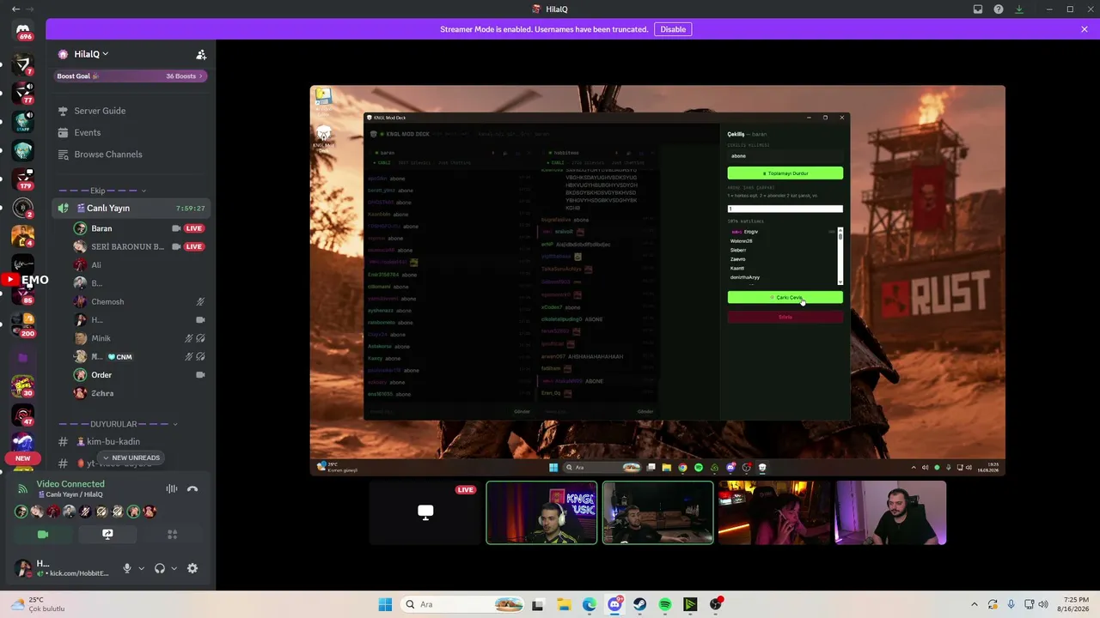This screenshot has width=1100, height=618.
Task: Dismiss the Streamer Mode banner
Action: pos(1085,29)
